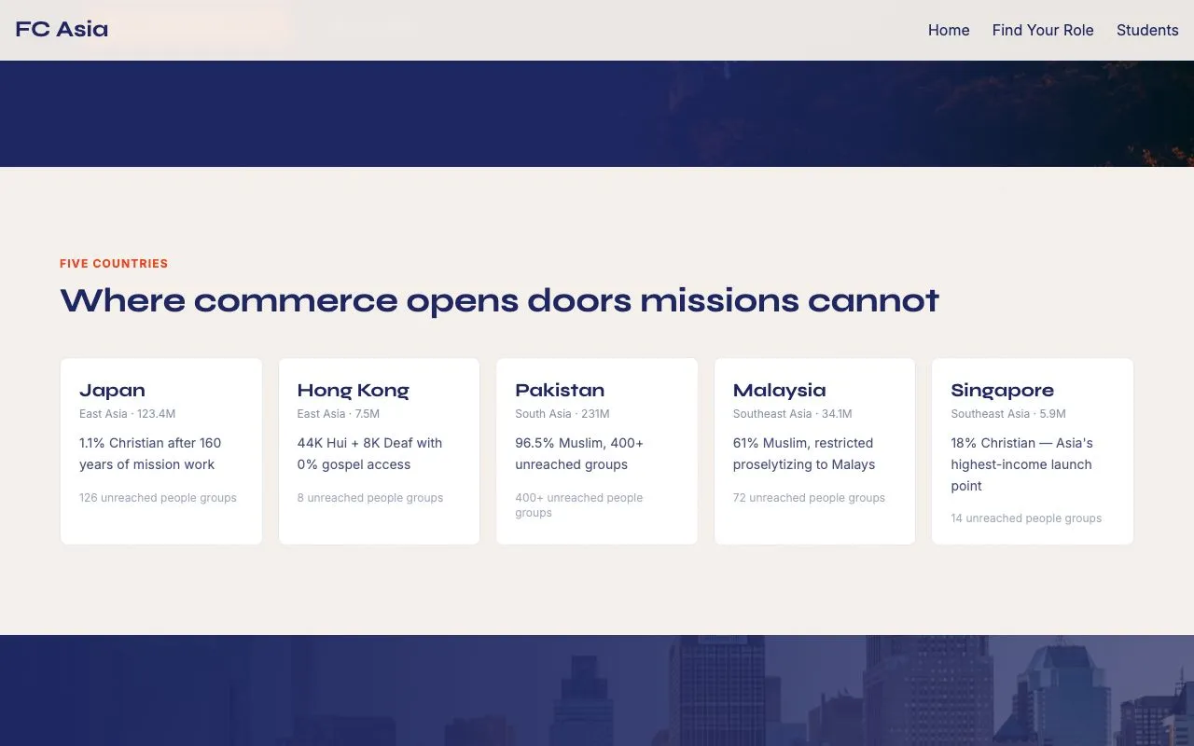Open the Malaysia card heading
Screen dimensions: 1194x746
click(x=779, y=390)
